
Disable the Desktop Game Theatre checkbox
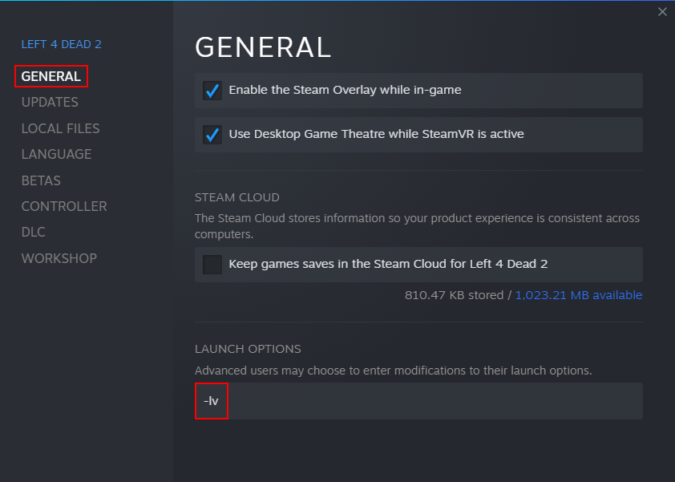click(212, 135)
